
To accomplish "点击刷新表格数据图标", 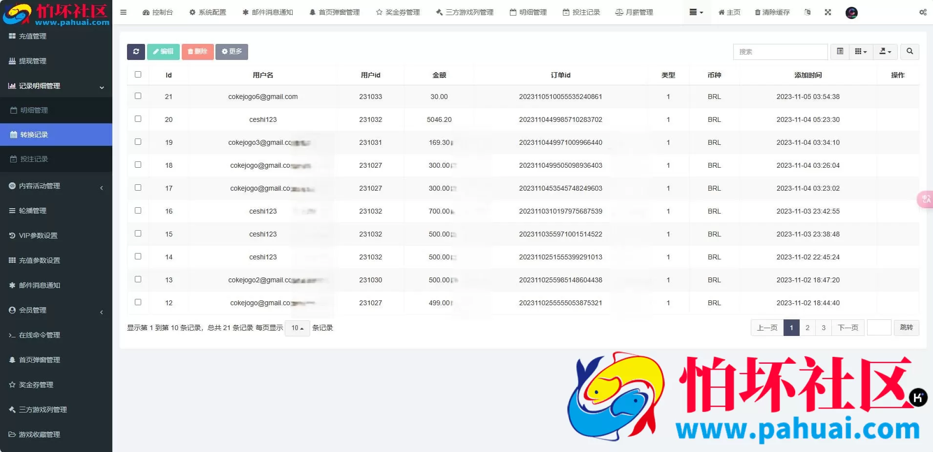I will pos(136,52).
